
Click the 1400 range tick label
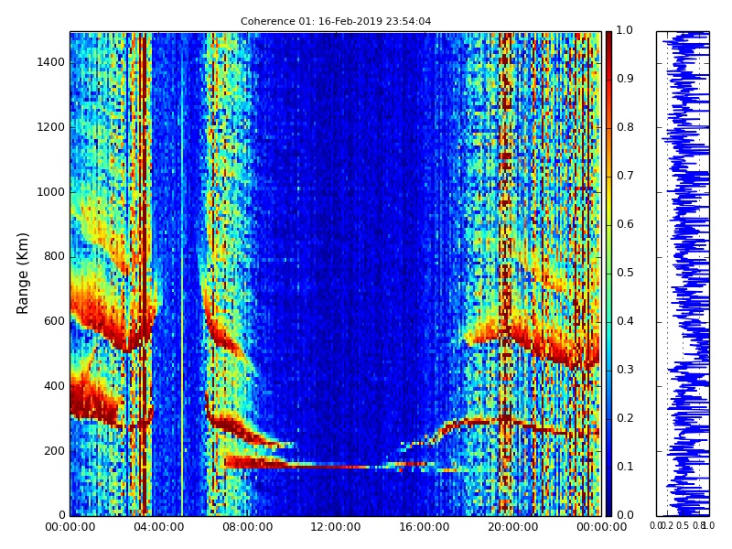(51, 62)
